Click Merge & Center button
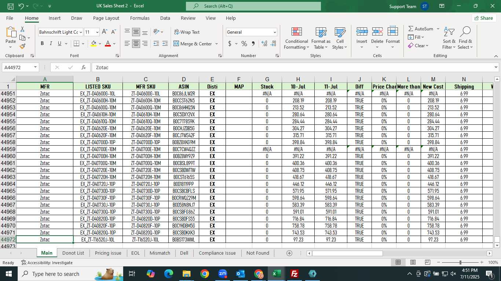 click(x=193, y=44)
